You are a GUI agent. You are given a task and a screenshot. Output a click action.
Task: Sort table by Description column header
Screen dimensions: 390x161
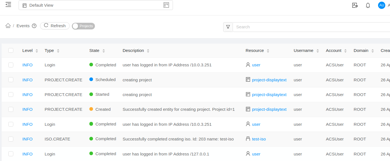[133, 51]
